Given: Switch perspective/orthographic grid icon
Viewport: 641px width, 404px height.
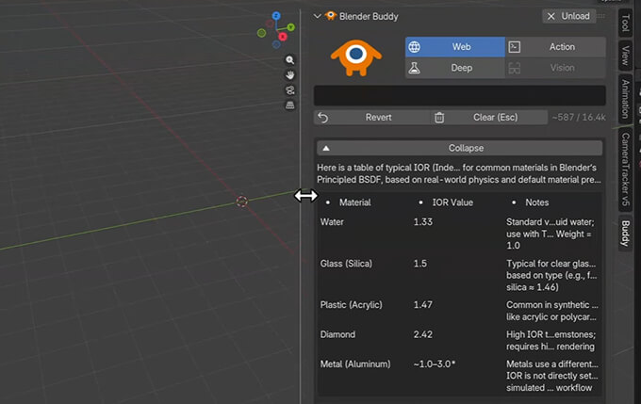Looking at the screenshot, I should tap(290, 105).
